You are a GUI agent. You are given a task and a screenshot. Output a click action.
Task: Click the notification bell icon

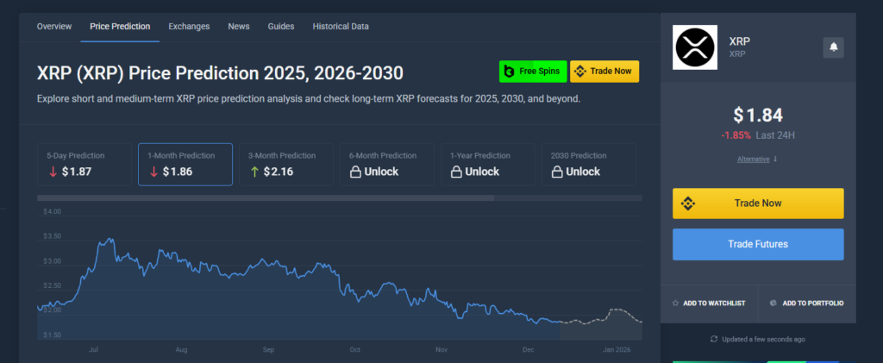pyautogui.click(x=833, y=47)
